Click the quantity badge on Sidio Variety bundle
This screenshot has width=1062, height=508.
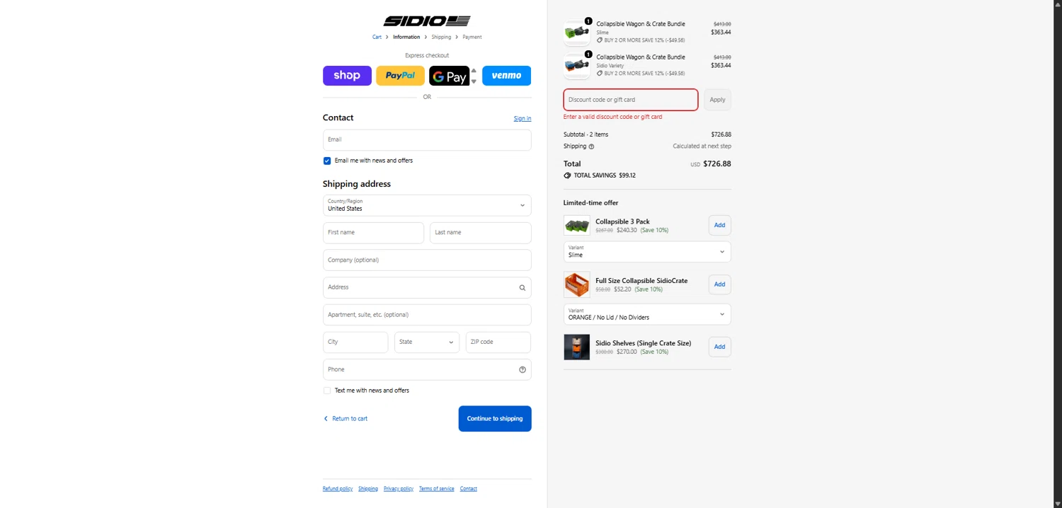point(588,54)
